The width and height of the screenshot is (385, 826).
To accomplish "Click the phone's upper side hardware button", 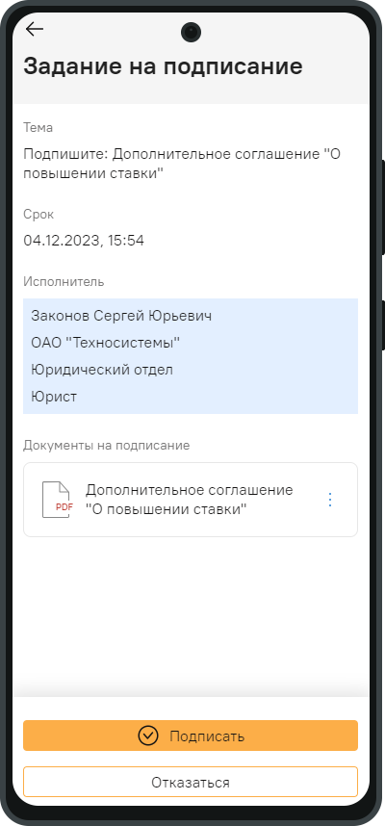I will point(383,207).
